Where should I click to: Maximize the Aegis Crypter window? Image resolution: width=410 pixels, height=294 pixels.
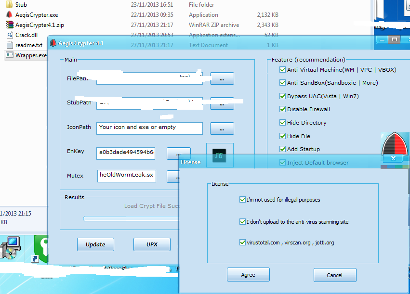(394, 39)
